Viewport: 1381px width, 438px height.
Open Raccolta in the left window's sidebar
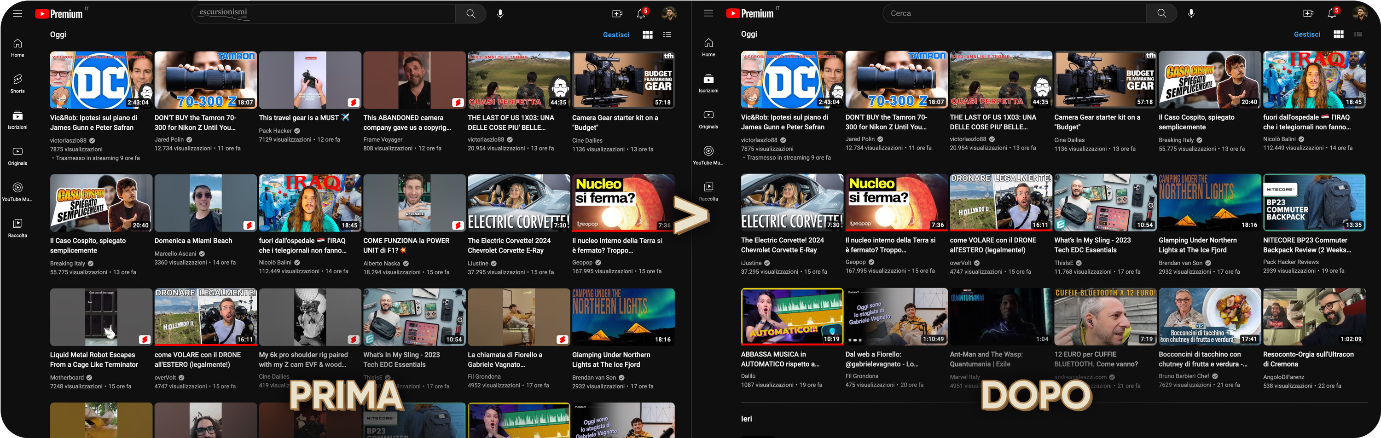click(x=17, y=228)
